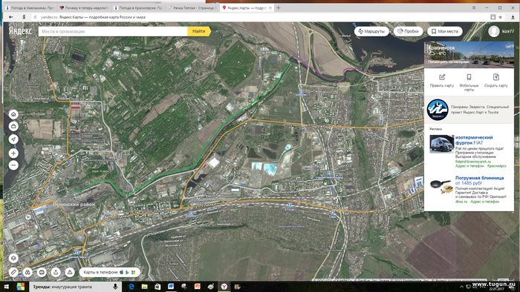This screenshot has height=292, width=520.
Task: Open the kizir77 user profile menu
Action: [x=501, y=31]
